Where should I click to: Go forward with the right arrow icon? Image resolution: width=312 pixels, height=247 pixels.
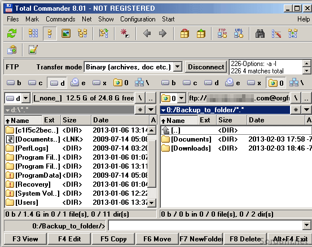162,33
